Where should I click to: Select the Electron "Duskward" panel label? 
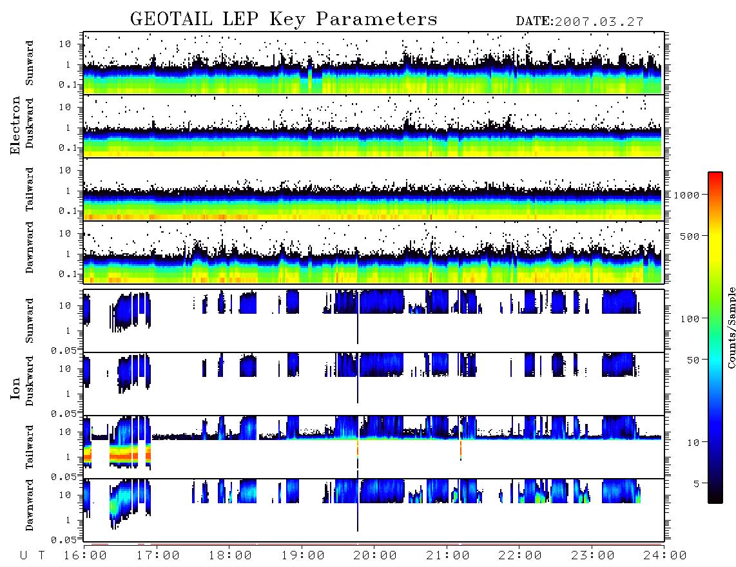30,123
